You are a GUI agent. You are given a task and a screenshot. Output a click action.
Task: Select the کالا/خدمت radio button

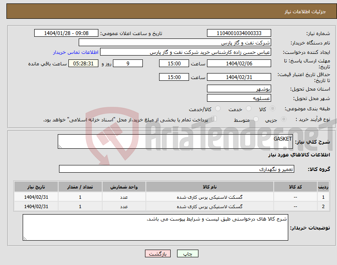click(x=218, y=109)
